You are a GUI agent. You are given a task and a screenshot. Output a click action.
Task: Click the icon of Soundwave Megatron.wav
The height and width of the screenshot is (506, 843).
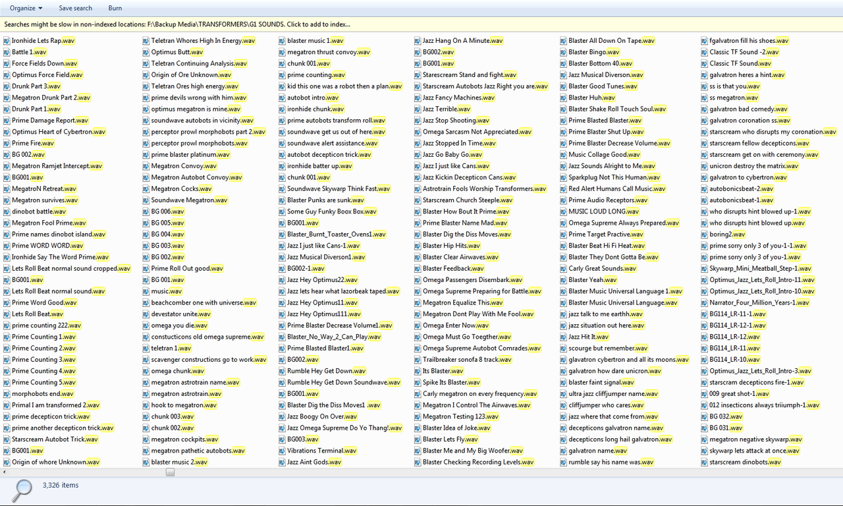pos(146,200)
